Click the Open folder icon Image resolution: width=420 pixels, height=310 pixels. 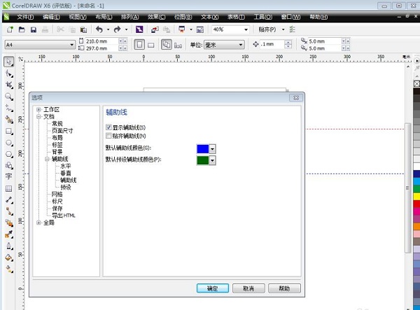(x=22, y=29)
